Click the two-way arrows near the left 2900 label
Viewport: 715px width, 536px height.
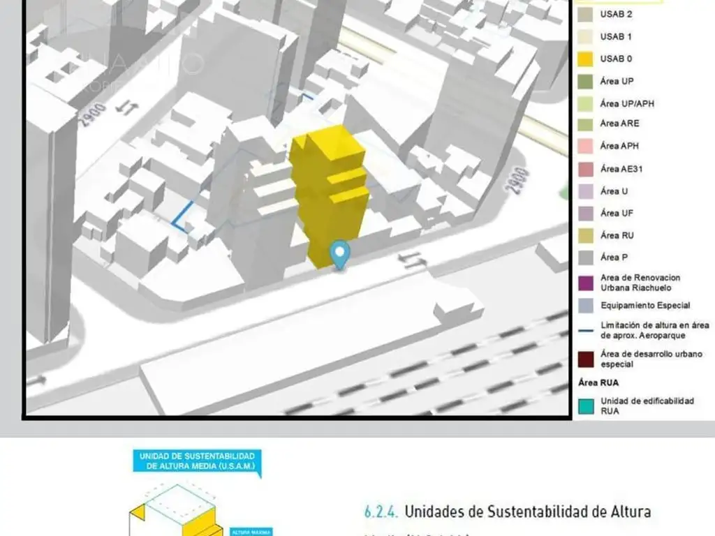pyautogui.click(x=126, y=106)
